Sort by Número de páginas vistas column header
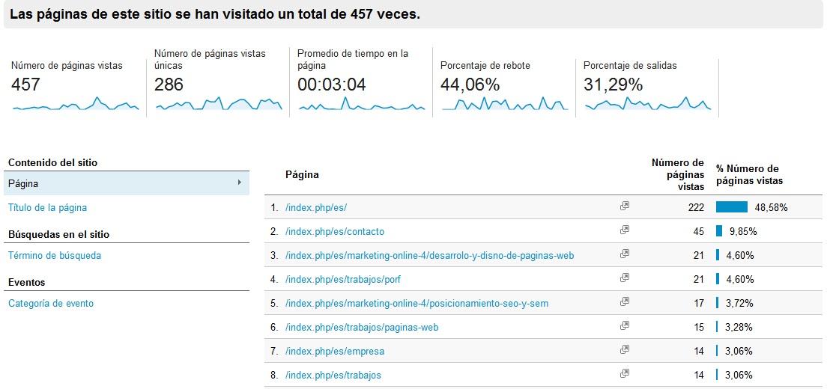827x389 pixels. point(677,174)
